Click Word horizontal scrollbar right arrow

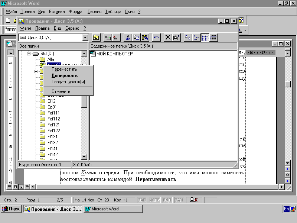click(281, 187)
